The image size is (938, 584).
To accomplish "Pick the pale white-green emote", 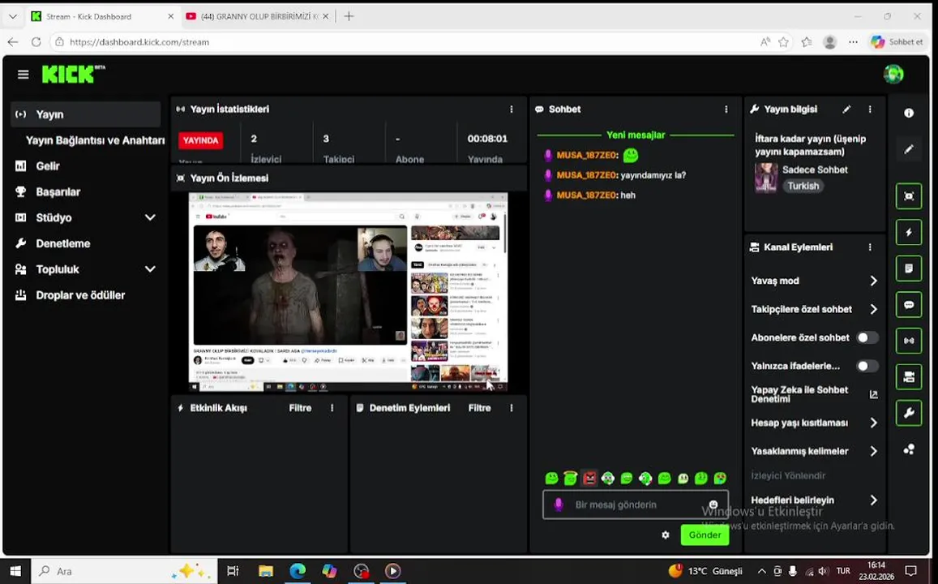I will pos(683,478).
